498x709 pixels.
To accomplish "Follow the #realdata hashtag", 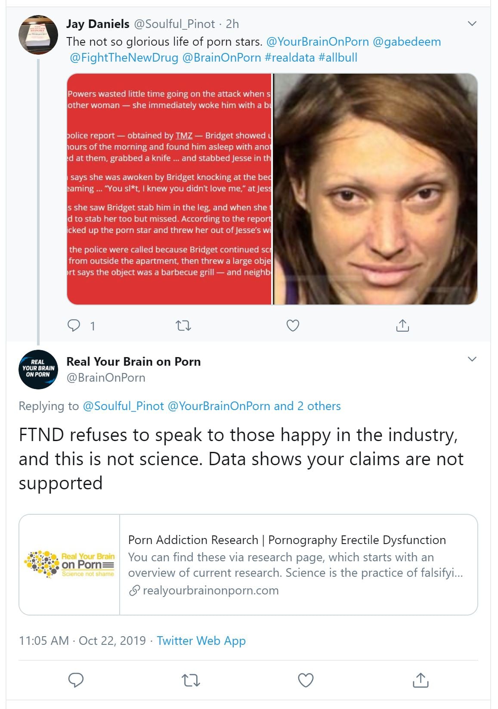I will point(290,58).
